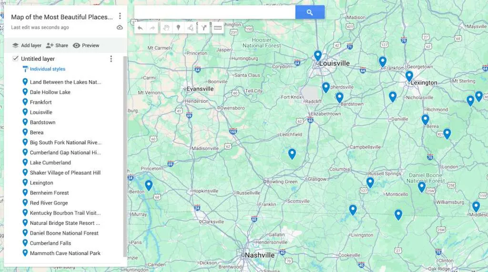This screenshot has width=488, height=272.
Task: Select Red River Gorge in the list
Action: [x=49, y=203]
